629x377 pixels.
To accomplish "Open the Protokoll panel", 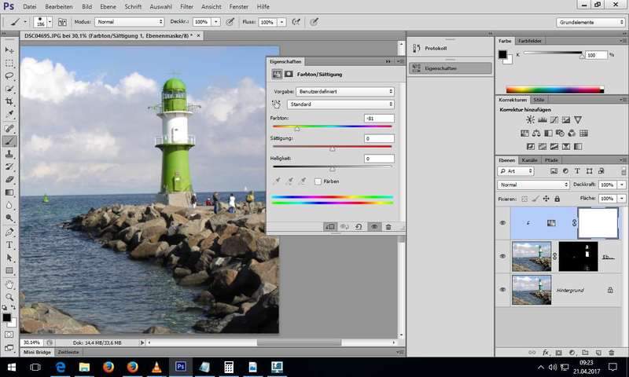I will 435,48.
